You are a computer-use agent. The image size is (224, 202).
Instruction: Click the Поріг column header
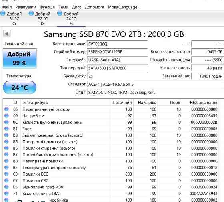(170, 103)
